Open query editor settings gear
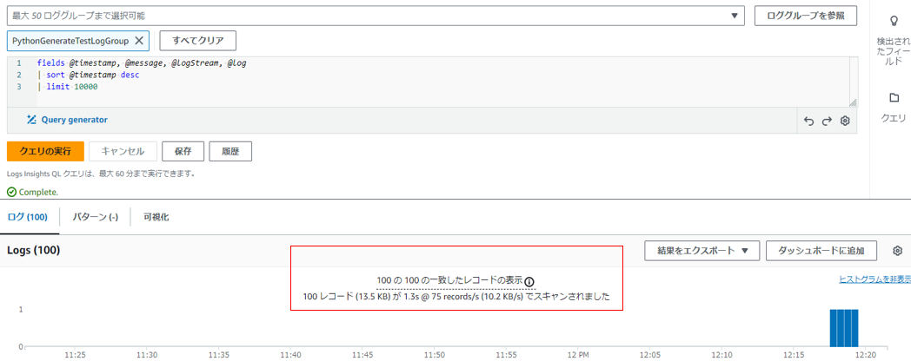The image size is (911, 361). pyautogui.click(x=845, y=121)
